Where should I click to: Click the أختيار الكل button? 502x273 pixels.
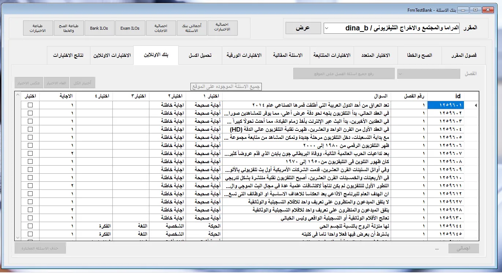pos(83,83)
